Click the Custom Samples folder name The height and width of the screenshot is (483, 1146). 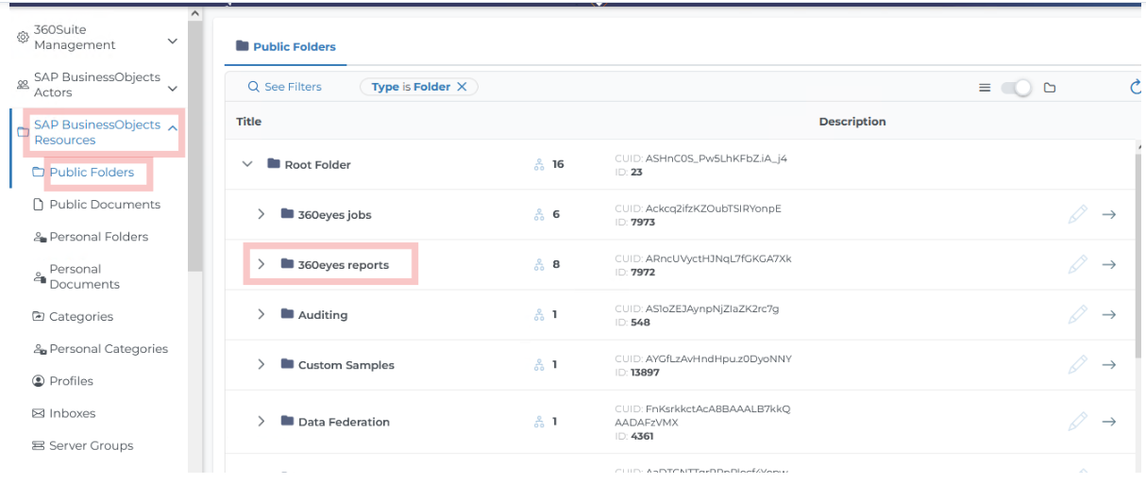pyautogui.click(x=346, y=365)
